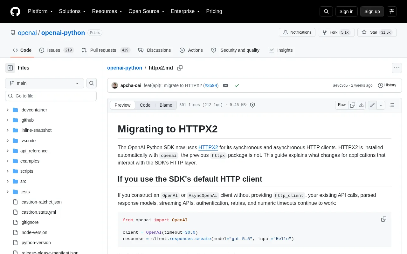Viewport: 407px width, 254px height.
Task: Open the GitHub homepage logo
Action: pos(15,11)
